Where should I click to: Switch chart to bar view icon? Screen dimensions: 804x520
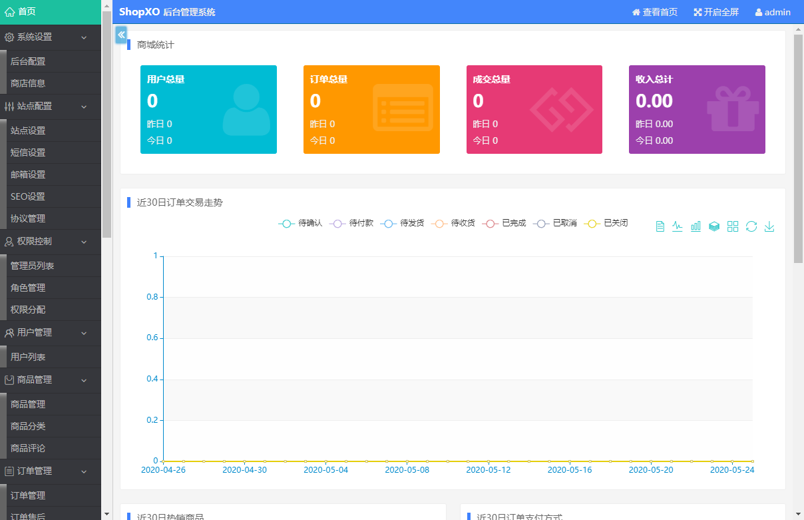[696, 226]
